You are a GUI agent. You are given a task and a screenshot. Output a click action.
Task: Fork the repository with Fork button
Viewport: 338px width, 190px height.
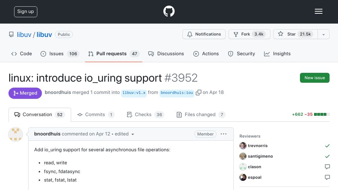pyautogui.click(x=249, y=34)
